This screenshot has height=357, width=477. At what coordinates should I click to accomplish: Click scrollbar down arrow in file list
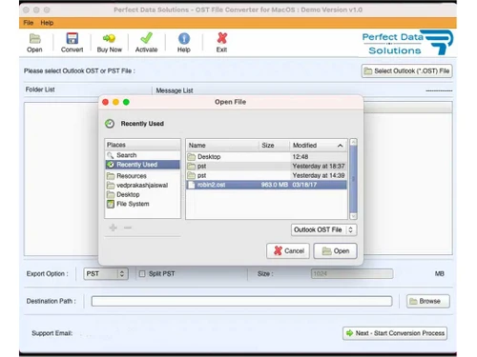click(353, 216)
